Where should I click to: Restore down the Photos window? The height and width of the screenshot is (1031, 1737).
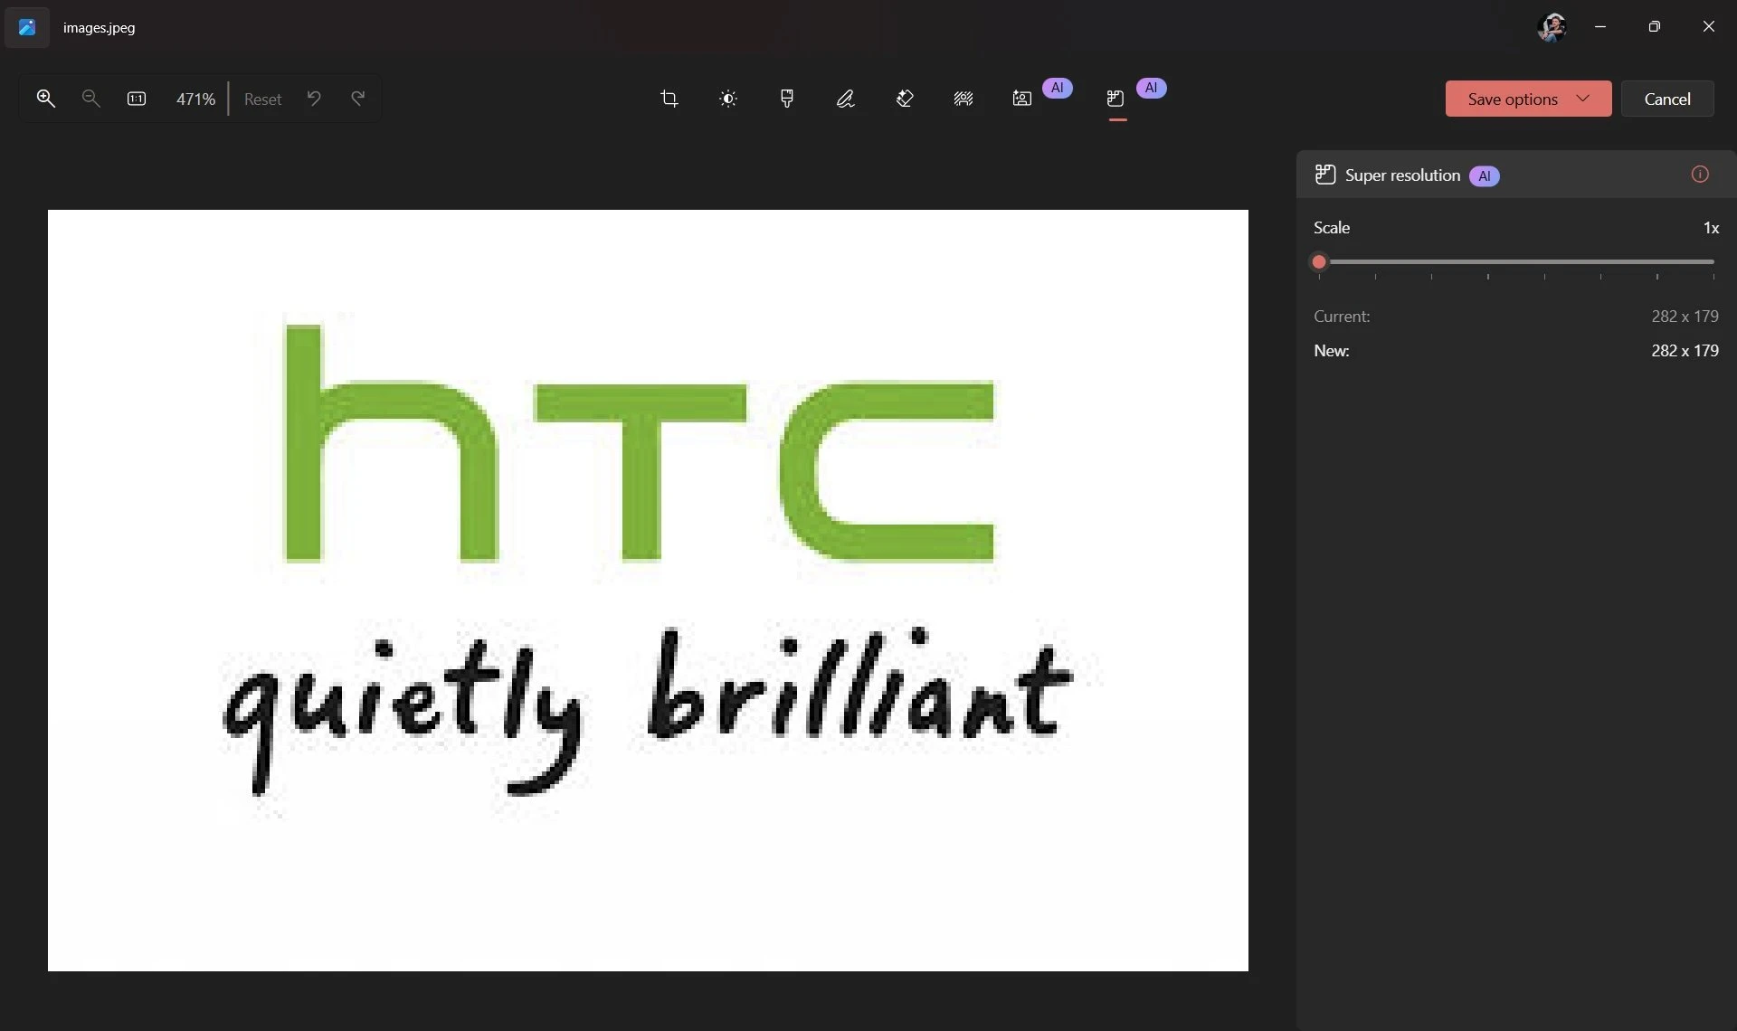tap(1655, 27)
